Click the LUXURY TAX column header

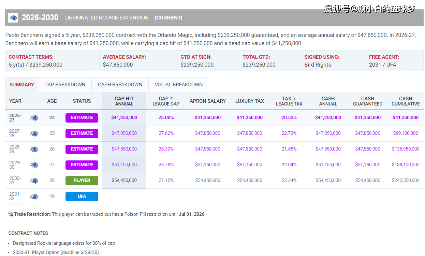[x=250, y=101]
